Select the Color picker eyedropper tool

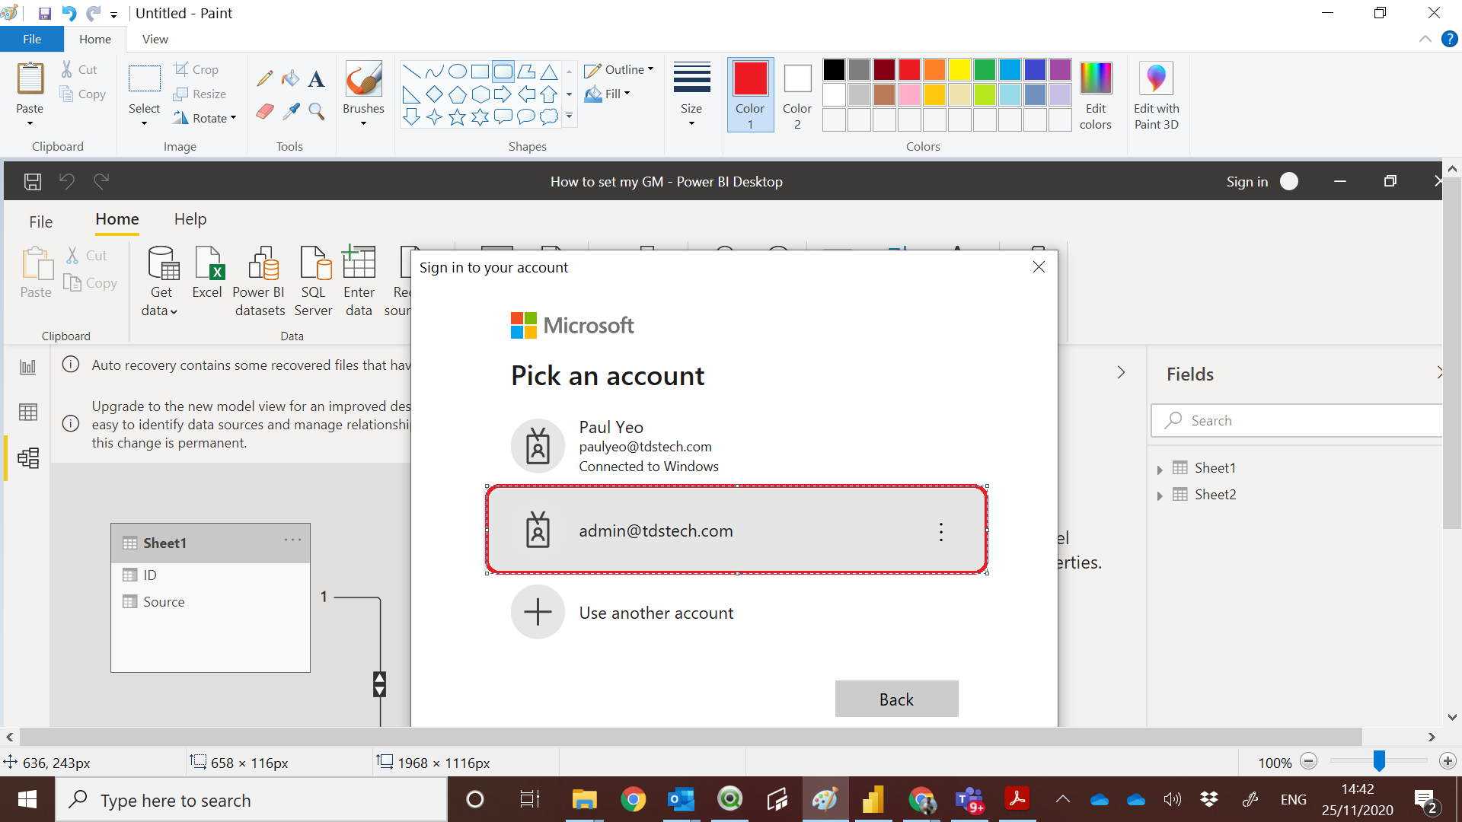pyautogui.click(x=290, y=111)
